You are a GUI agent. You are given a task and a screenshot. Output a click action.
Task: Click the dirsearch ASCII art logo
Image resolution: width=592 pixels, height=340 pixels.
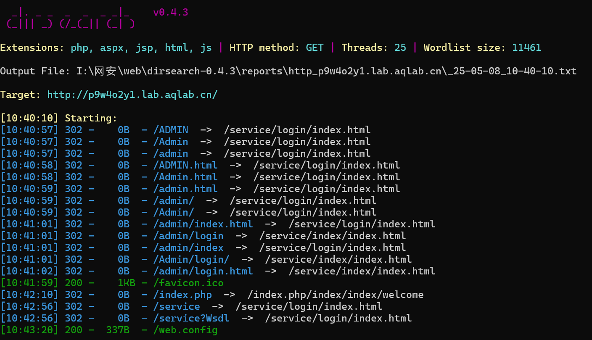click(x=71, y=18)
